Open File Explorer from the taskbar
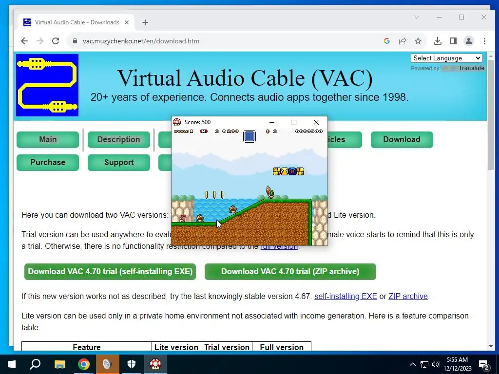This screenshot has height=374, width=499. click(x=59, y=364)
